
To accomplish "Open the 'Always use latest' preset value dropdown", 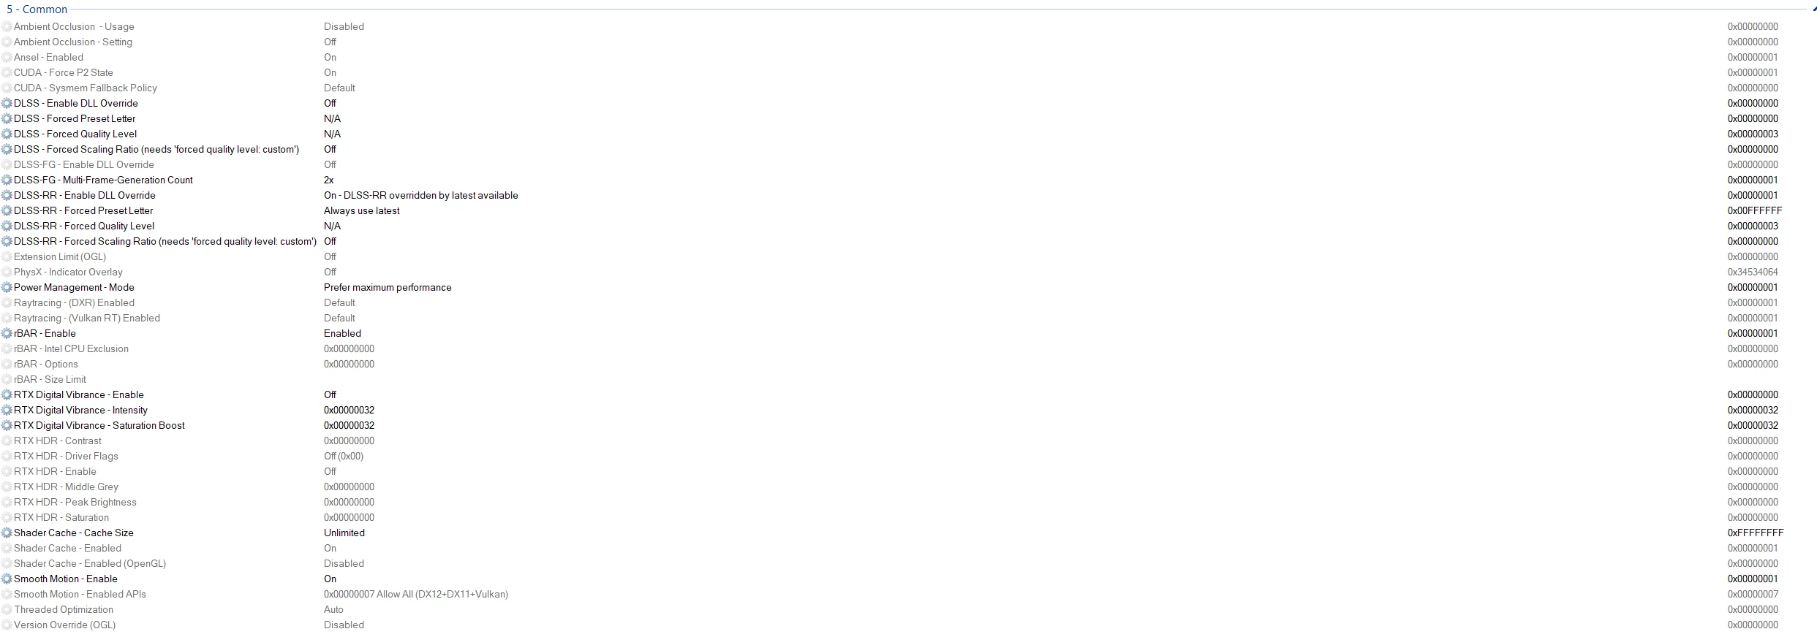I will pyautogui.click(x=362, y=211).
